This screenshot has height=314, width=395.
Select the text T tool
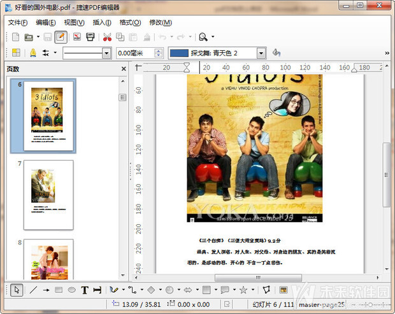point(85,290)
